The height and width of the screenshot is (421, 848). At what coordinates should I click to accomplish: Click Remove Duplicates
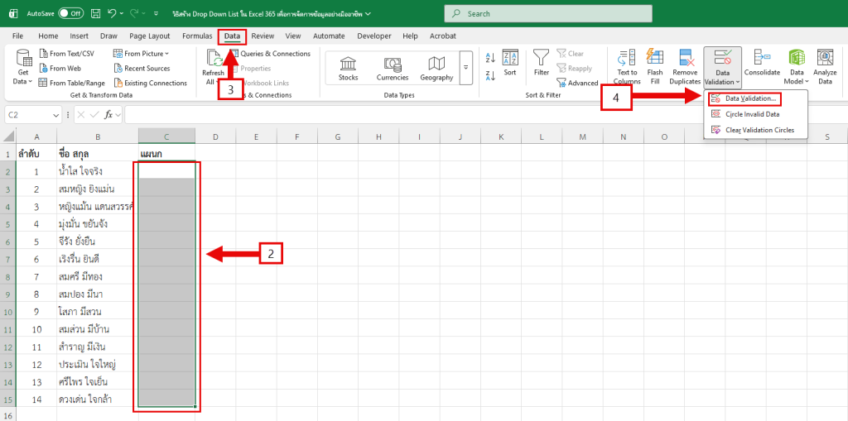pyautogui.click(x=685, y=67)
